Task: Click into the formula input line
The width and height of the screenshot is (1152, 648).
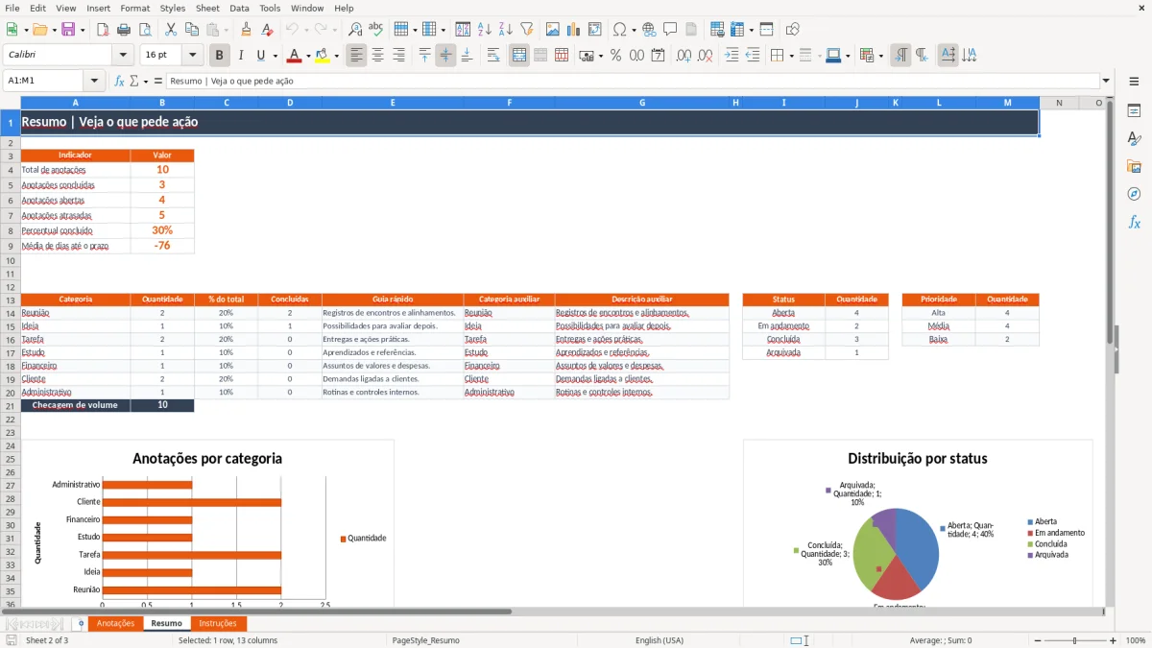Action: (633, 82)
